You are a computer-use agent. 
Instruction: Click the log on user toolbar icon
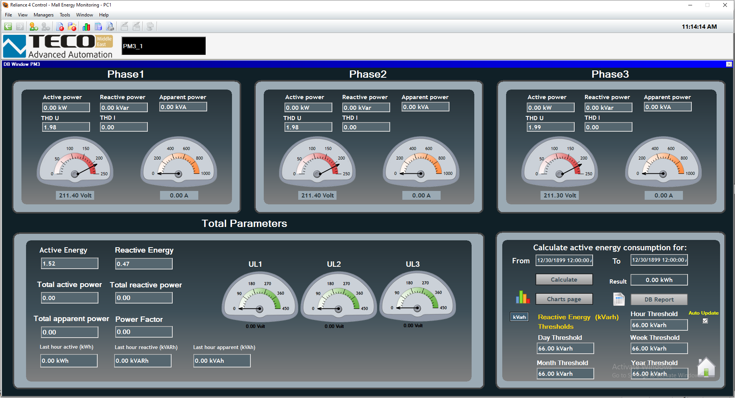coord(34,26)
